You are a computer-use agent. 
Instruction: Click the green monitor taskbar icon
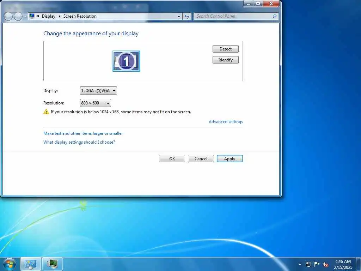(53, 264)
